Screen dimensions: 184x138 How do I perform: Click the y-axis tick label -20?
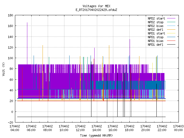coord(10,122)
